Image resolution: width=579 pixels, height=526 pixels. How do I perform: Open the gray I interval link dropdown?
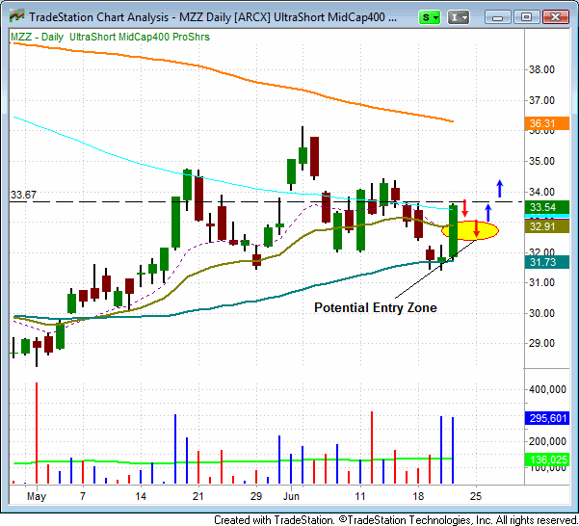coord(460,17)
